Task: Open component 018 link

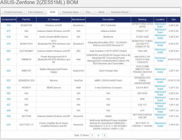Action: point(9,37)
